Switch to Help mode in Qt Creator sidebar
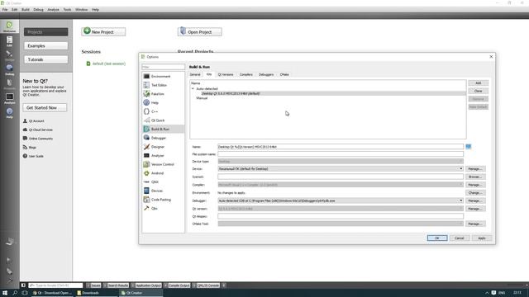The width and height of the screenshot is (529, 297). [9, 113]
